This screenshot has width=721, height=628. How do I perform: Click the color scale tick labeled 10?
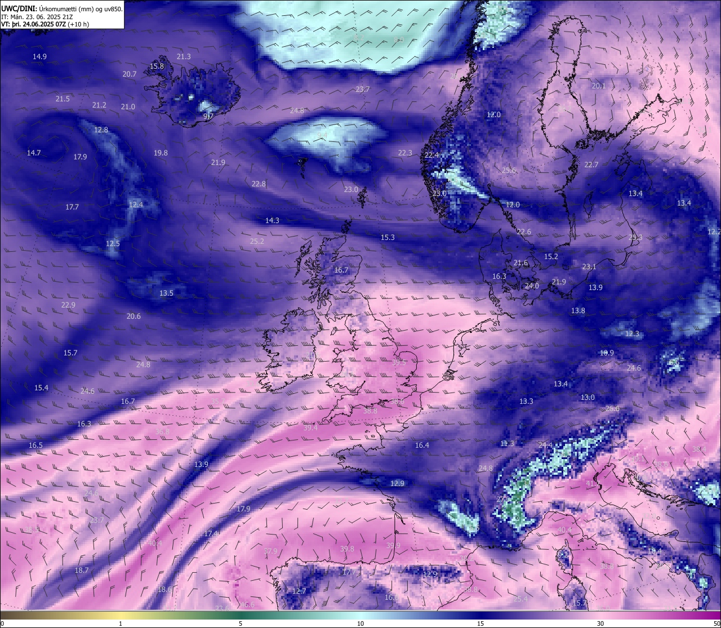[360, 623]
